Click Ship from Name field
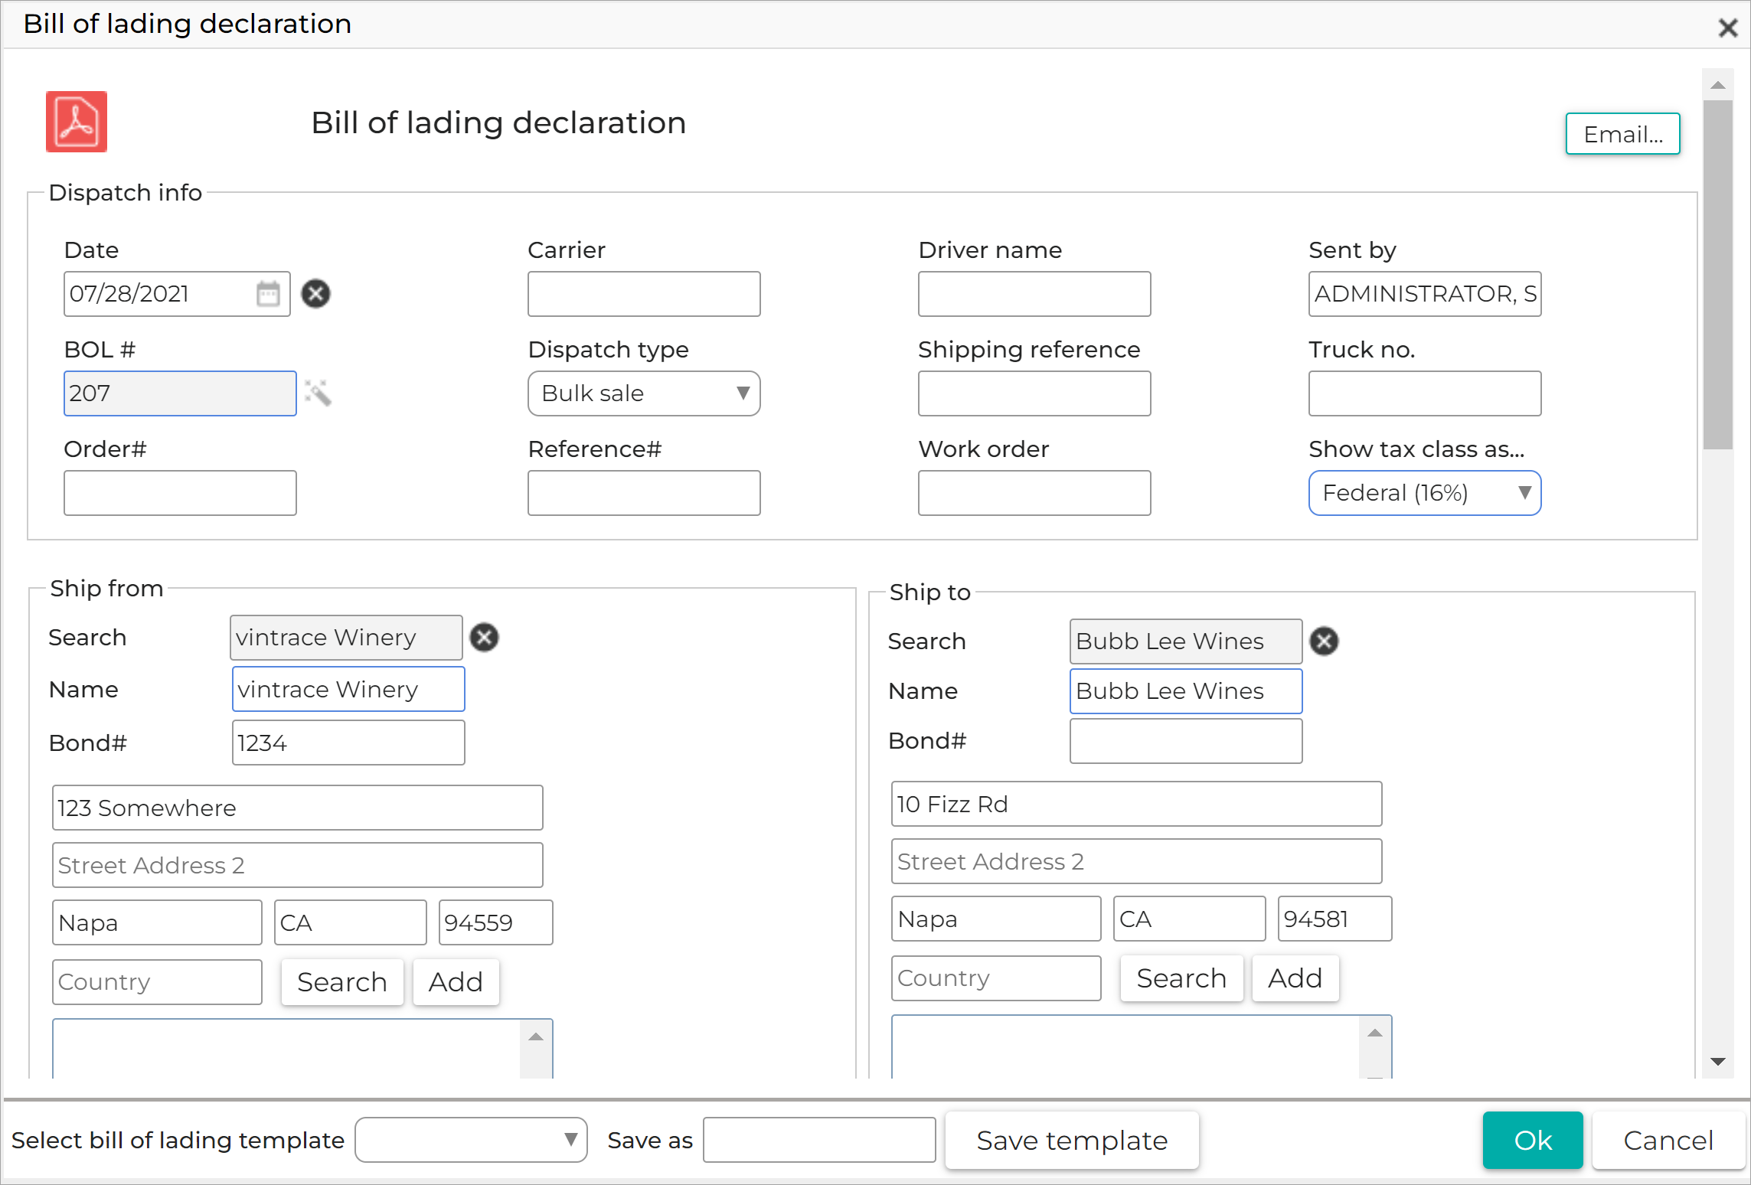 (348, 689)
